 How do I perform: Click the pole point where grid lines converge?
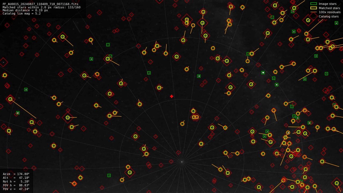pyautogui.click(x=182, y=162)
